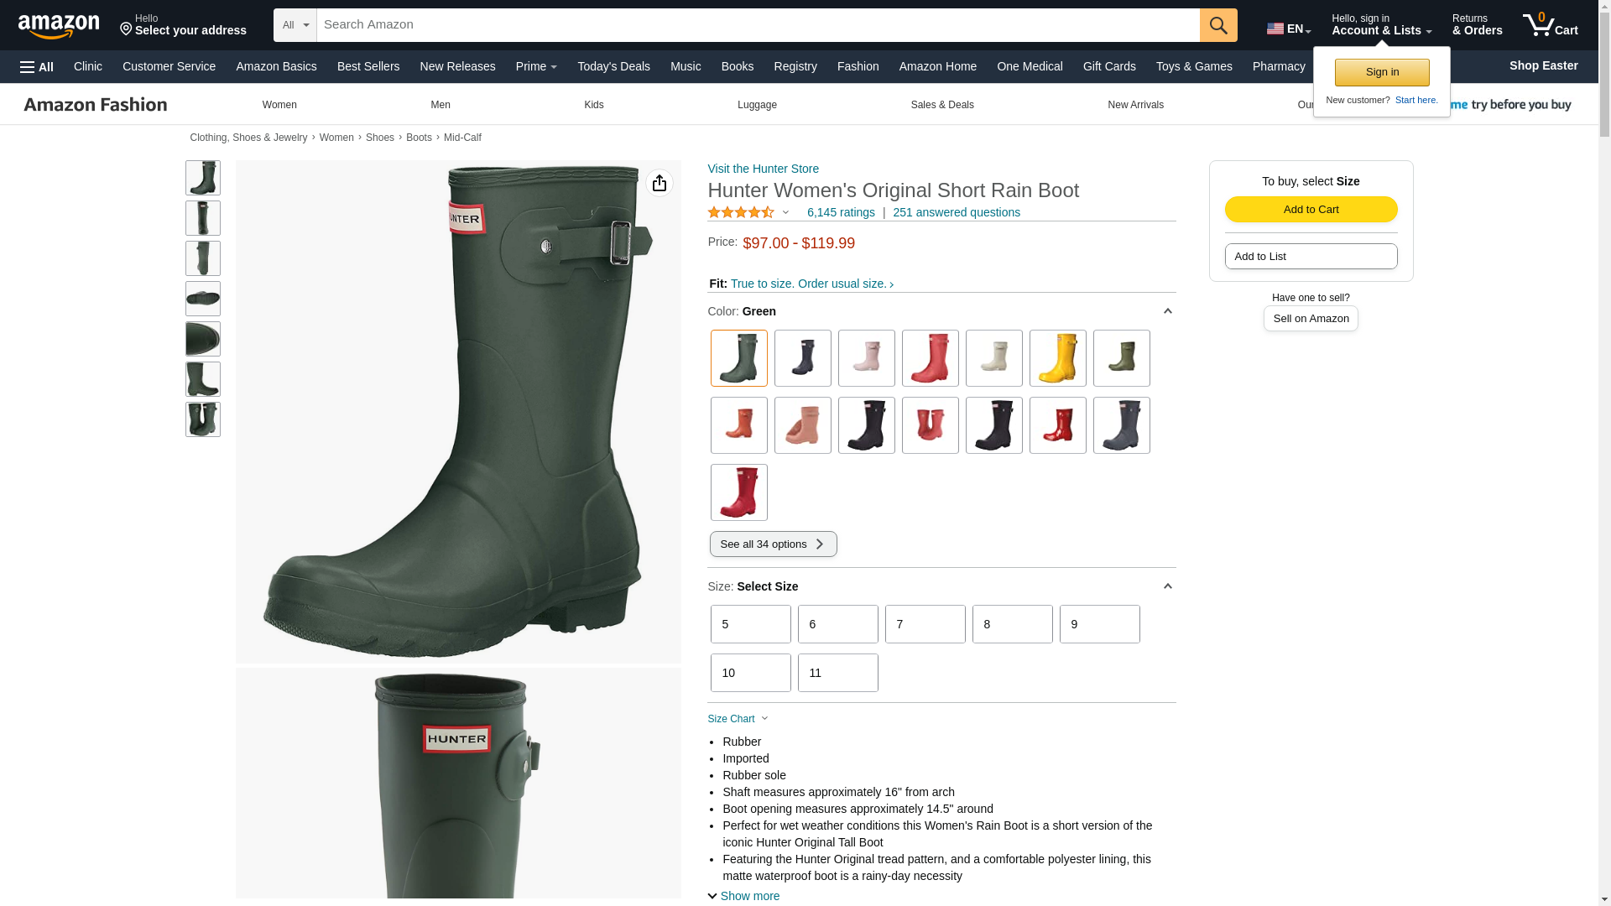The height and width of the screenshot is (906, 1611).
Task: Visit the Hunter Store link
Action: point(764,169)
